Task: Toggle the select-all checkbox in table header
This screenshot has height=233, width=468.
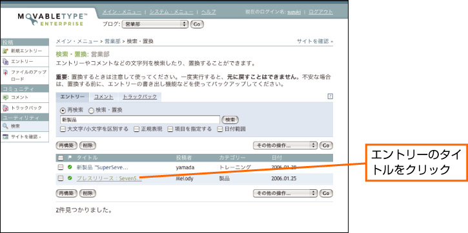Action: pos(61,158)
